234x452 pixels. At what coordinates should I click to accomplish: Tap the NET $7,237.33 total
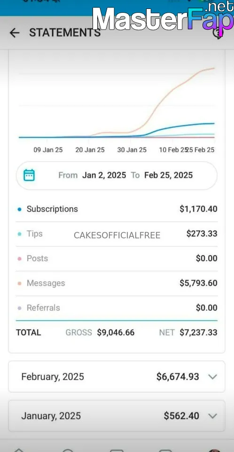188,333
